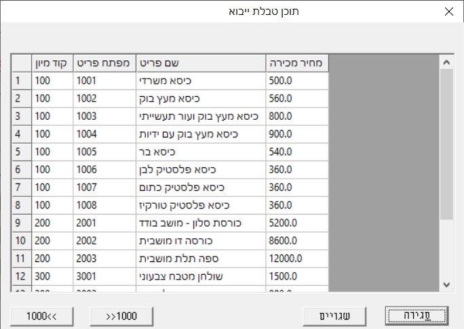Click price cell 5200.0
The image size is (464, 329).
click(297, 223)
